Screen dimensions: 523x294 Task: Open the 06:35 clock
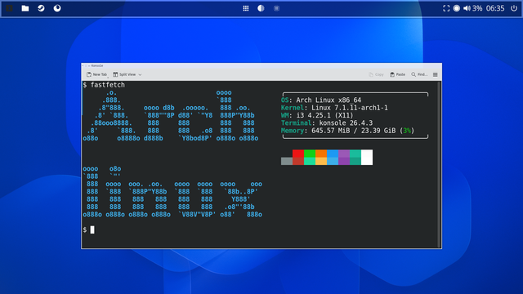pos(495,8)
